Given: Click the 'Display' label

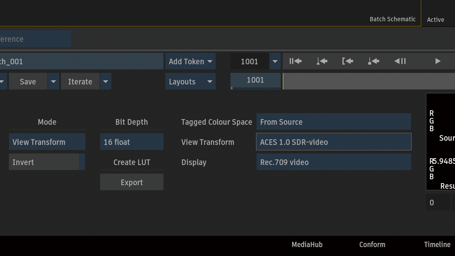Looking at the screenshot, I should (x=194, y=162).
